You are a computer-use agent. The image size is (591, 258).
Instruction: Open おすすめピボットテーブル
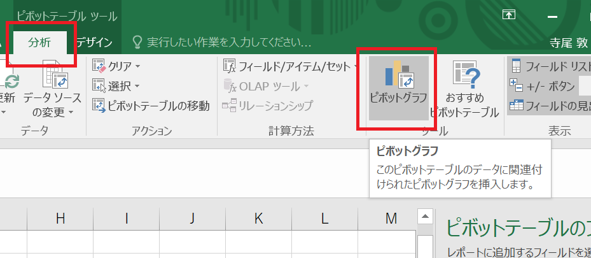coord(464,89)
